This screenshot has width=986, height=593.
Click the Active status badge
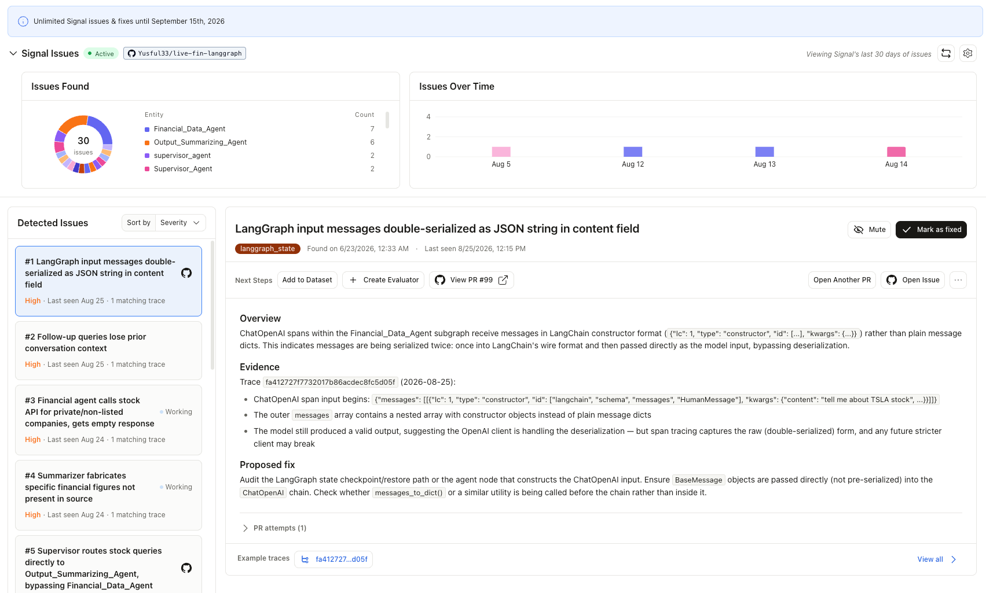tap(101, 53)
